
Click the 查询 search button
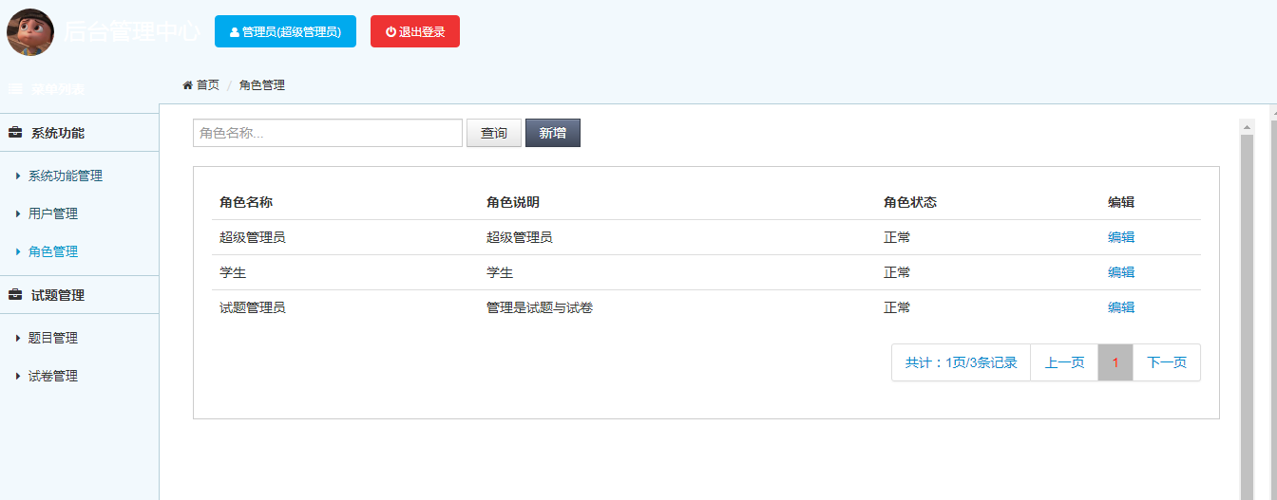point(494,133)
